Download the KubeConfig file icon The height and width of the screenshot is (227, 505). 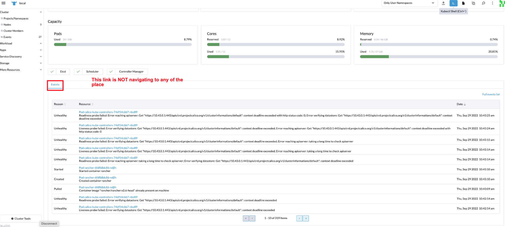click(x=463, y=3)
